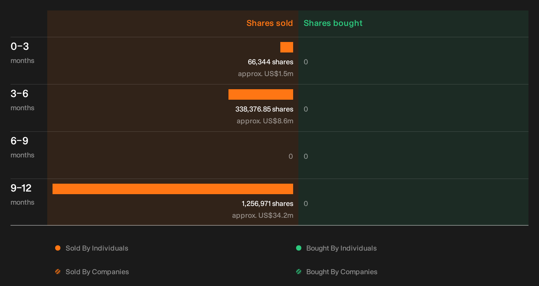Image resolution: width=539 pixels, height=286 pixels.
Task: Click the striped Sold By Companies legend icon
Action: point(58,272)
